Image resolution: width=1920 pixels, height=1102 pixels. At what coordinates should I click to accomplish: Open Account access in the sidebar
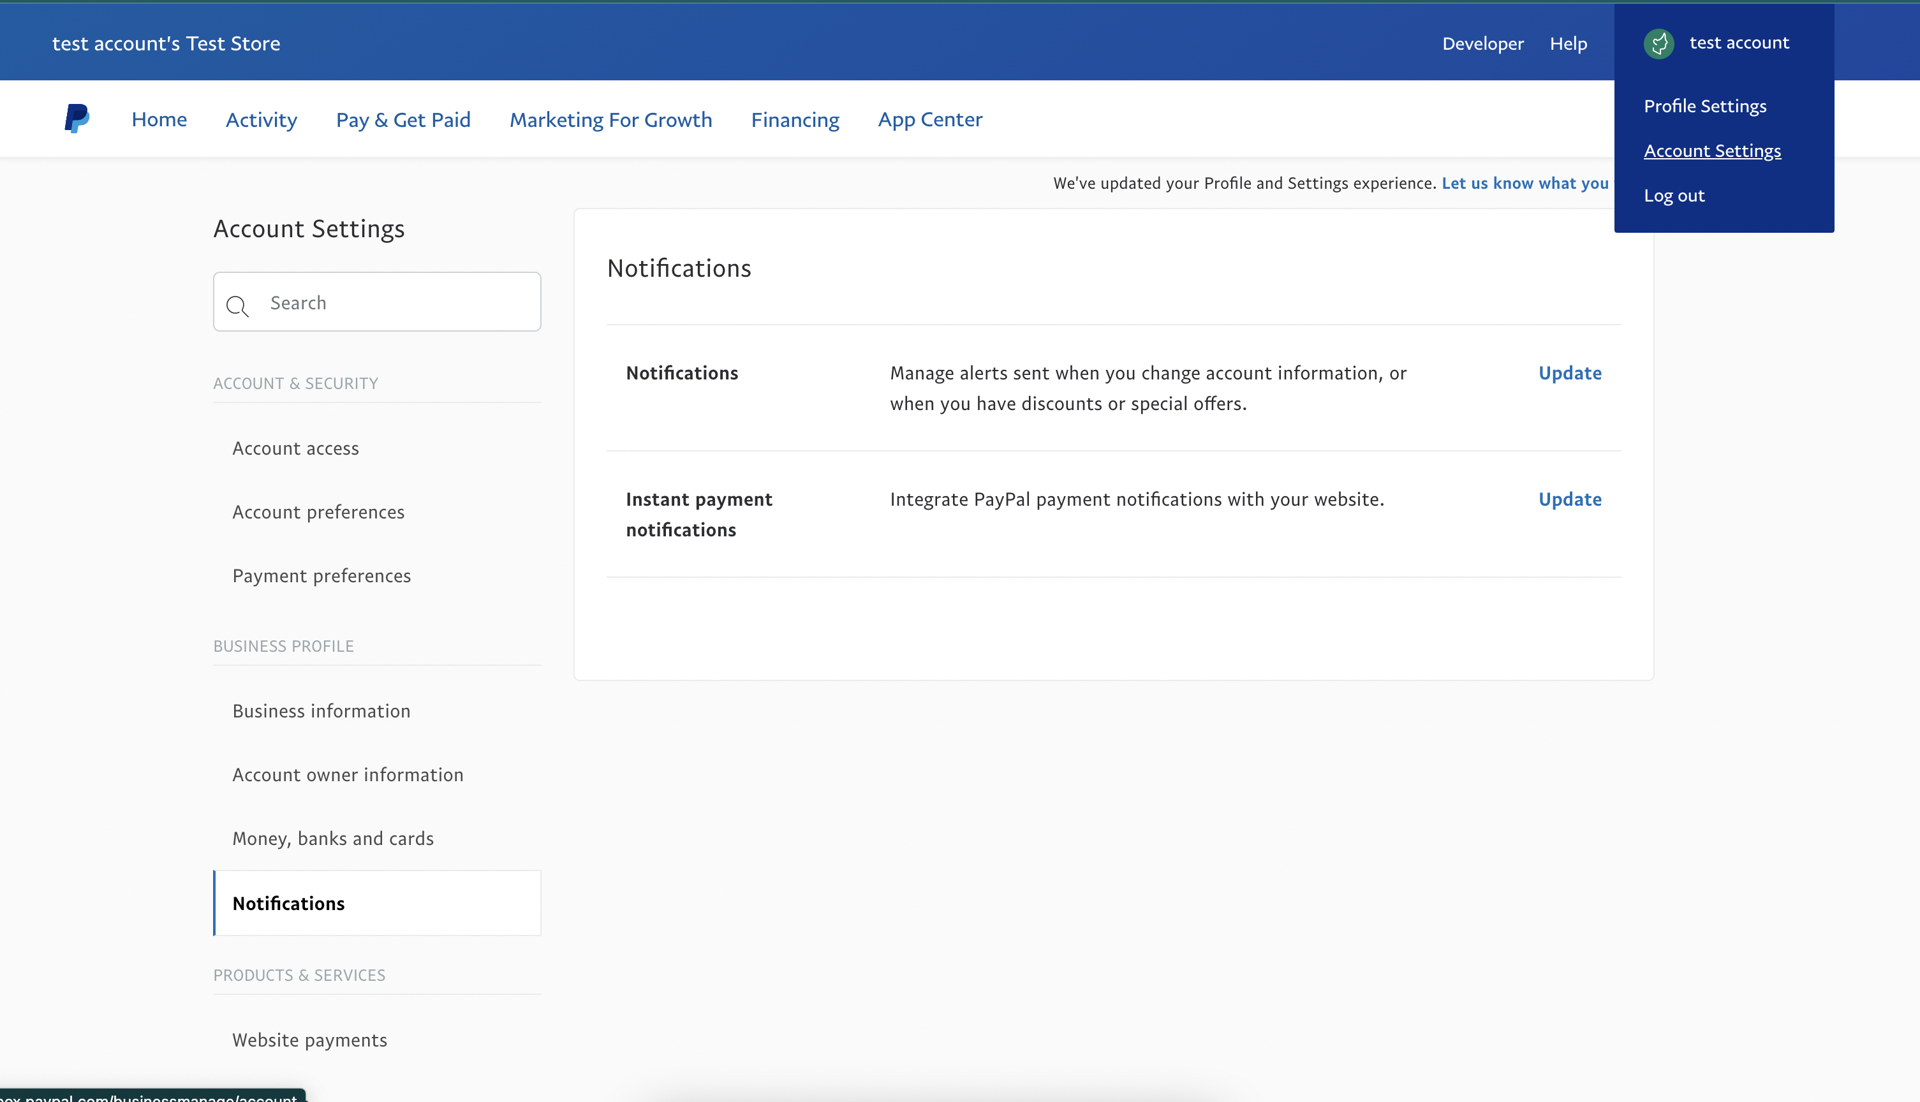click(x=295, y=448)
